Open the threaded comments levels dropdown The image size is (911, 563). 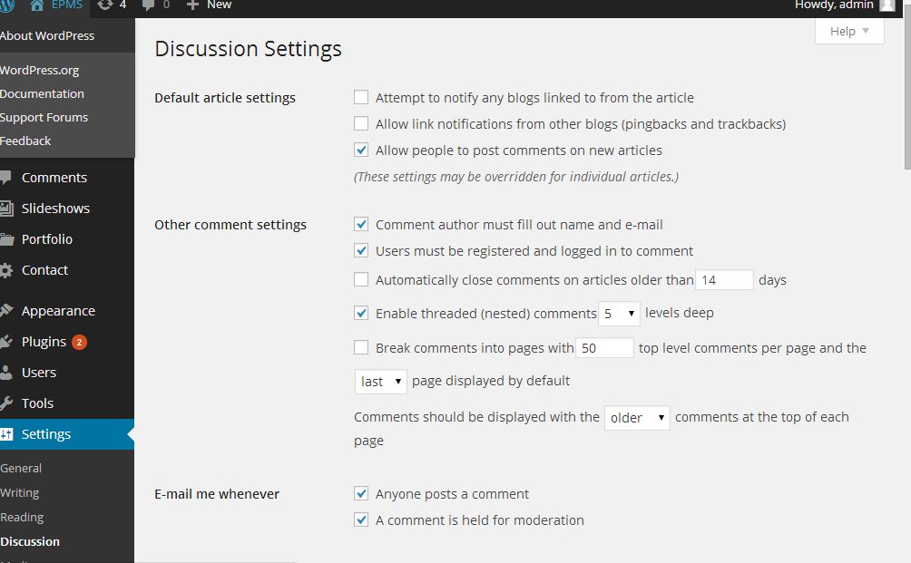tap(619, 314)
